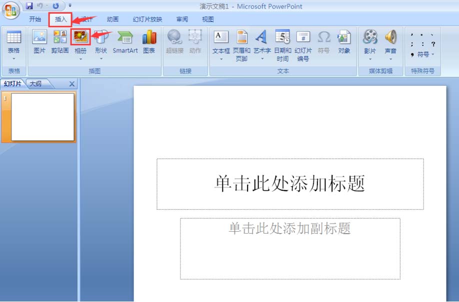Open the Office button menu
Screen dimensions: 459x302
(x=11, y=10)
